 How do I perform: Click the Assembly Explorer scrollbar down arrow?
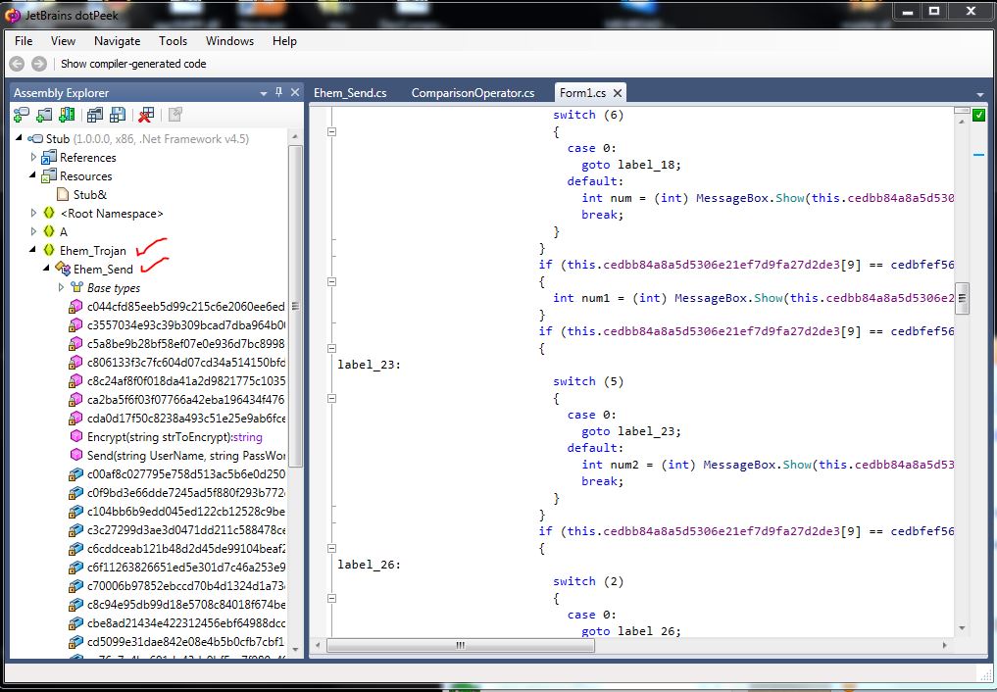(x=294, y=650)
